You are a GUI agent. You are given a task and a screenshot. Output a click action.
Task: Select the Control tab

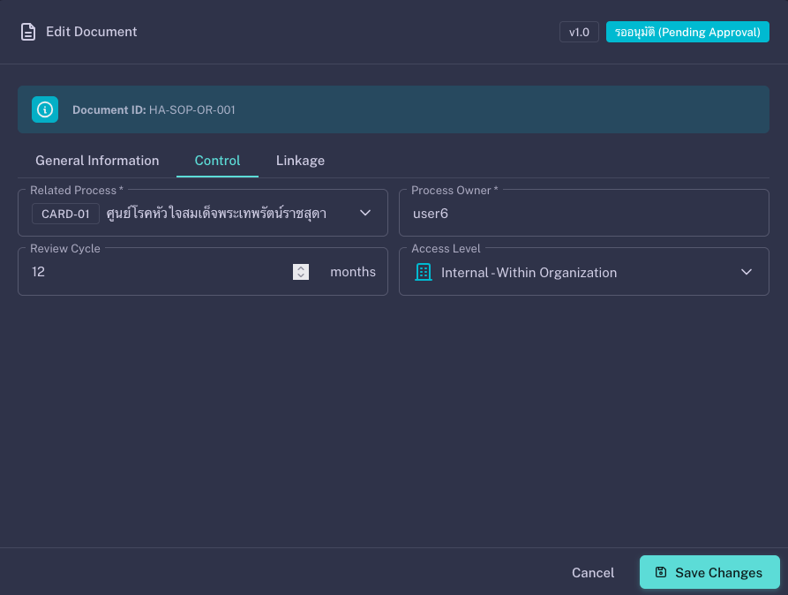(x=217, y=161)
